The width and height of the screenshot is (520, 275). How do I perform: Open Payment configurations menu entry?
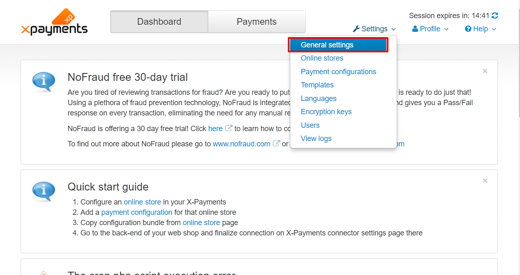click(339, 72)
